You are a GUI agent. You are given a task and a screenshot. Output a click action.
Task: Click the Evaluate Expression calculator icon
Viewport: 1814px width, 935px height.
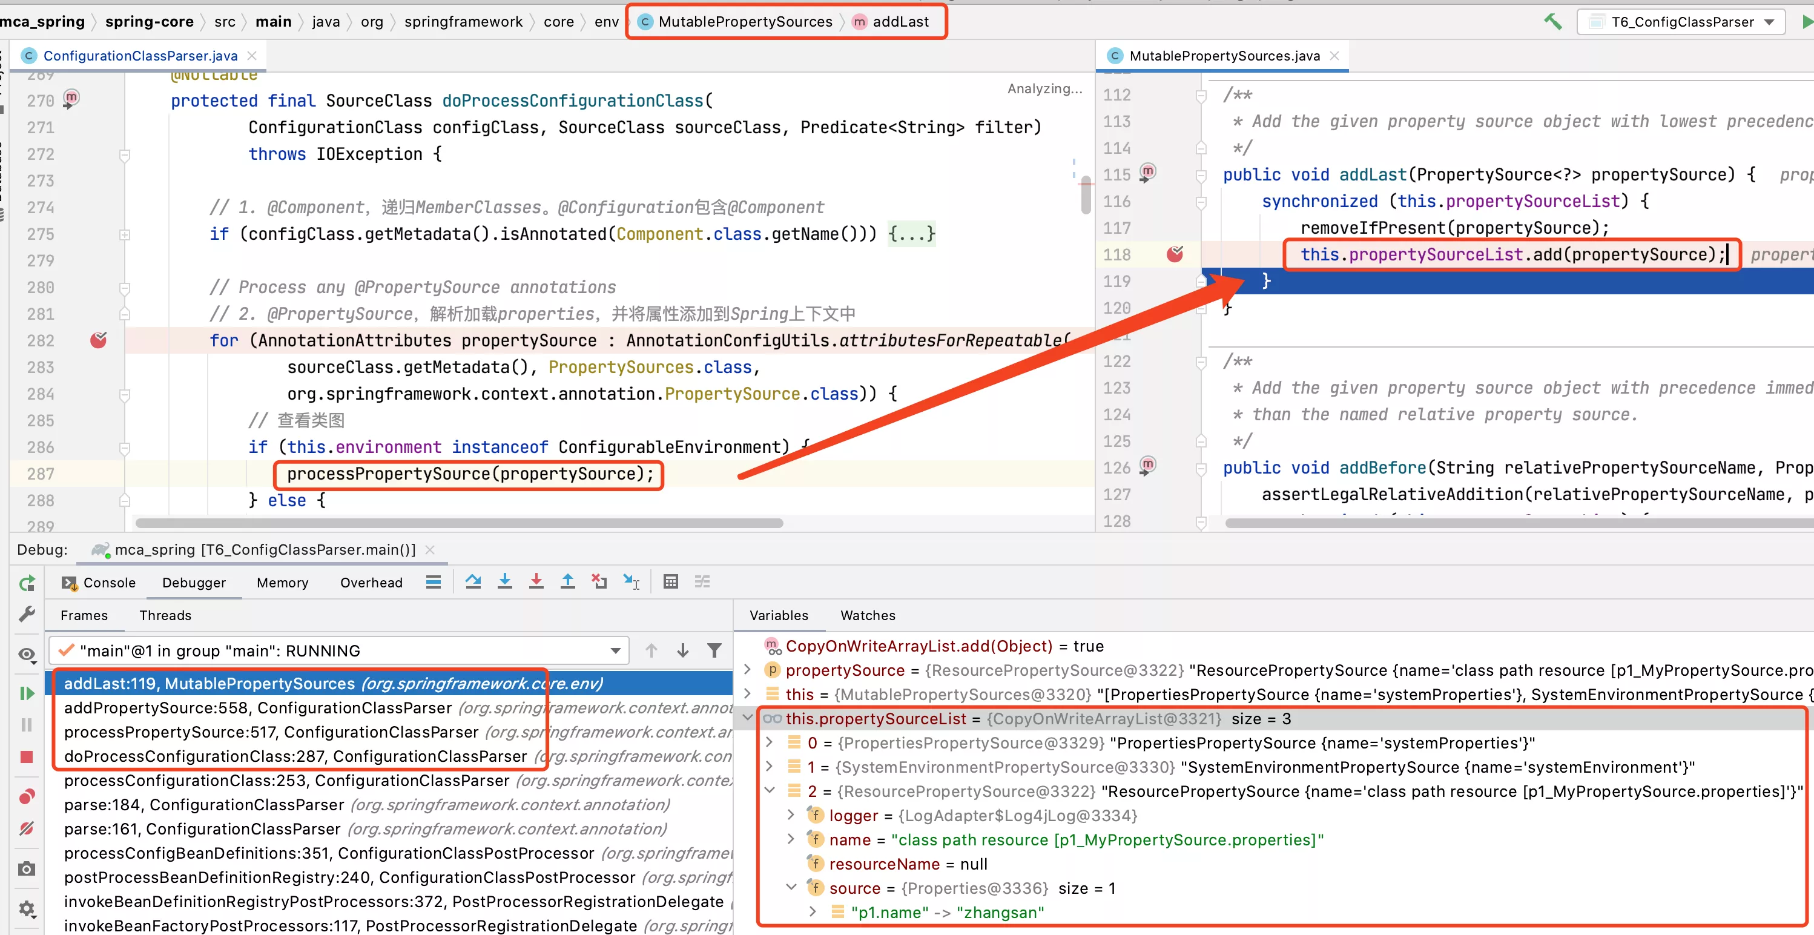click(670, 581)
